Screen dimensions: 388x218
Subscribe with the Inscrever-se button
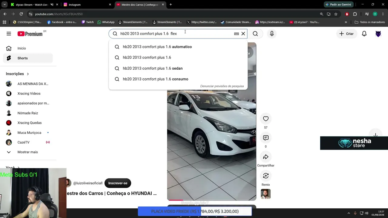(x=118, y=183)
